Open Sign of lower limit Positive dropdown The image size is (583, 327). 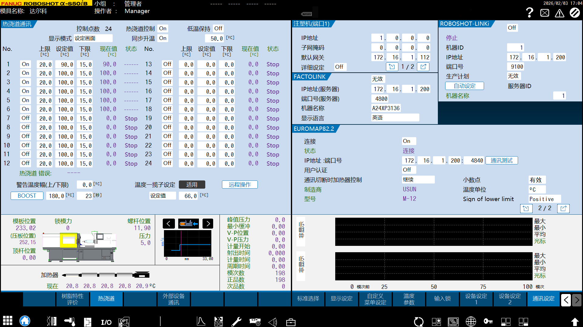pos(544,199)
